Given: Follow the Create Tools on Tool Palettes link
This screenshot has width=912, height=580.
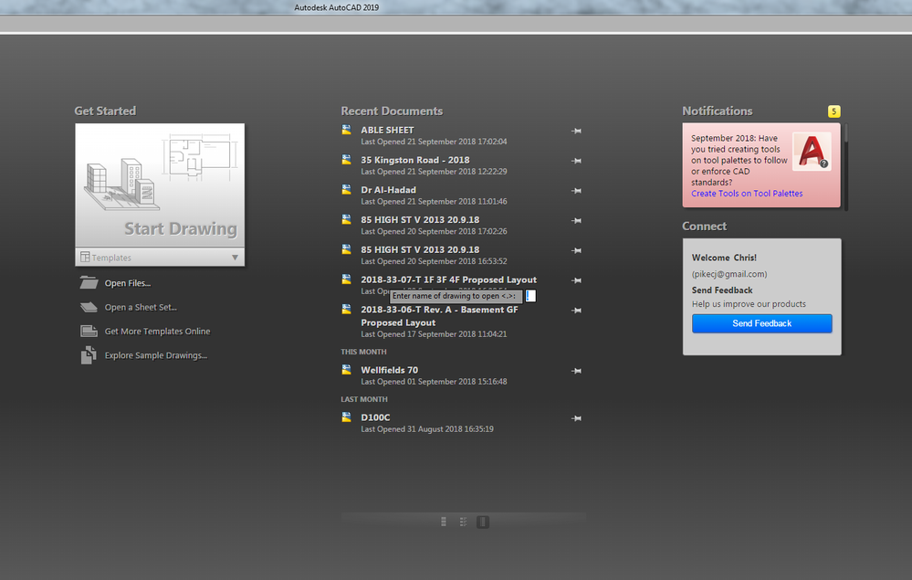Looking at the screenshot, I should tap(747, 194).
